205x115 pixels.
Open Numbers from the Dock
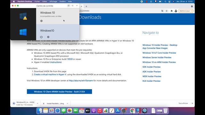point(106,111)
